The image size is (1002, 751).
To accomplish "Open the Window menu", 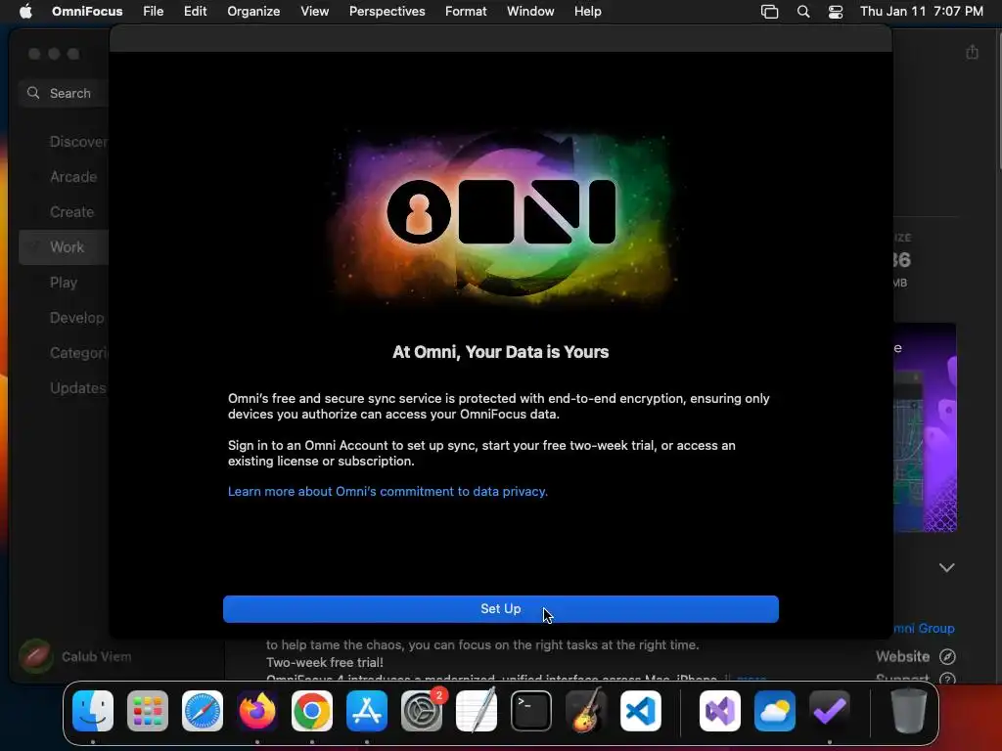I will (529, 11).
